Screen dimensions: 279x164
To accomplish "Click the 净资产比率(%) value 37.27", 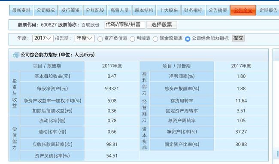I will coord(241,132).
